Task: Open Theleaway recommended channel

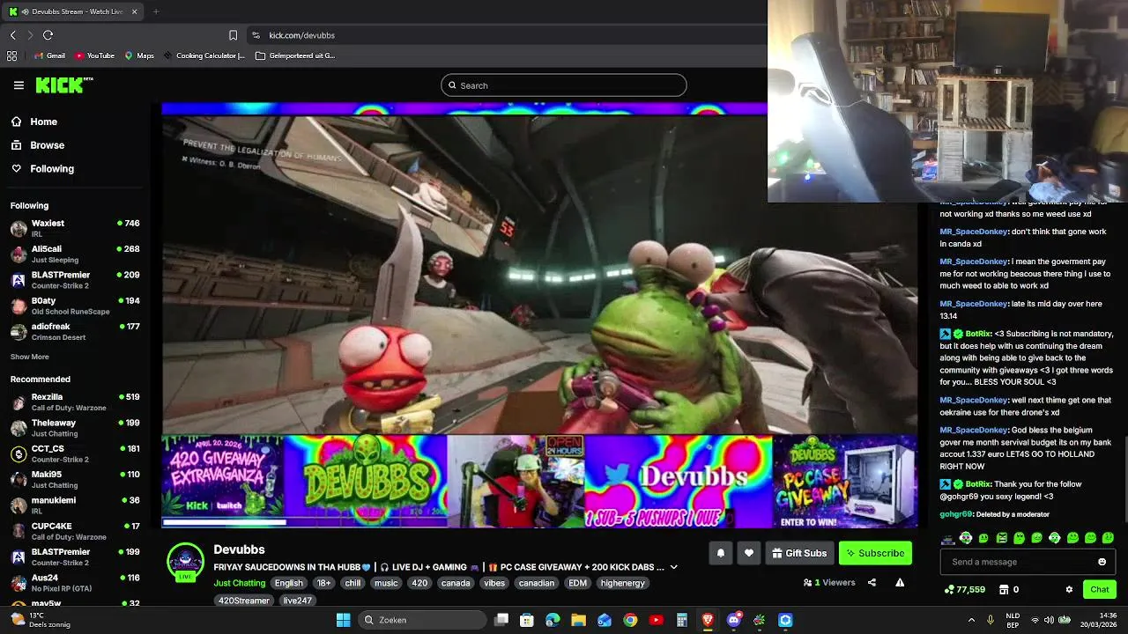Action: [75, 428]
